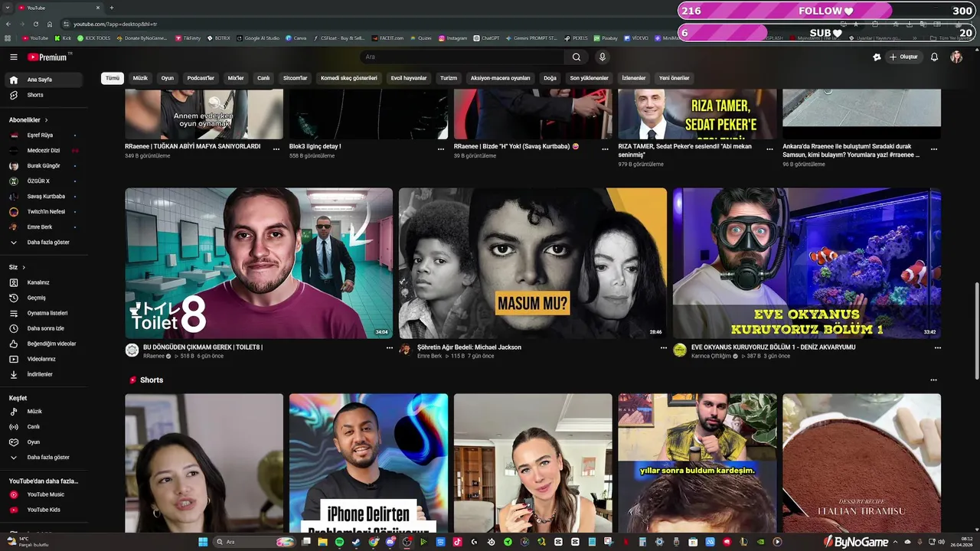Open İndirilenler in the sidebar
This screenshot has height=551, width=980.
44,374
